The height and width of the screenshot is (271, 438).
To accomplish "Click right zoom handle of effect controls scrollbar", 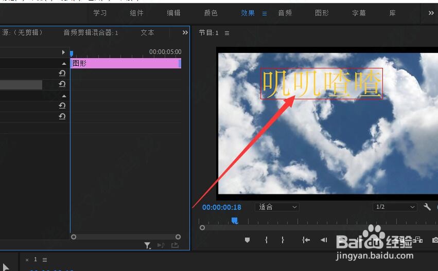I will click(178, 237).
